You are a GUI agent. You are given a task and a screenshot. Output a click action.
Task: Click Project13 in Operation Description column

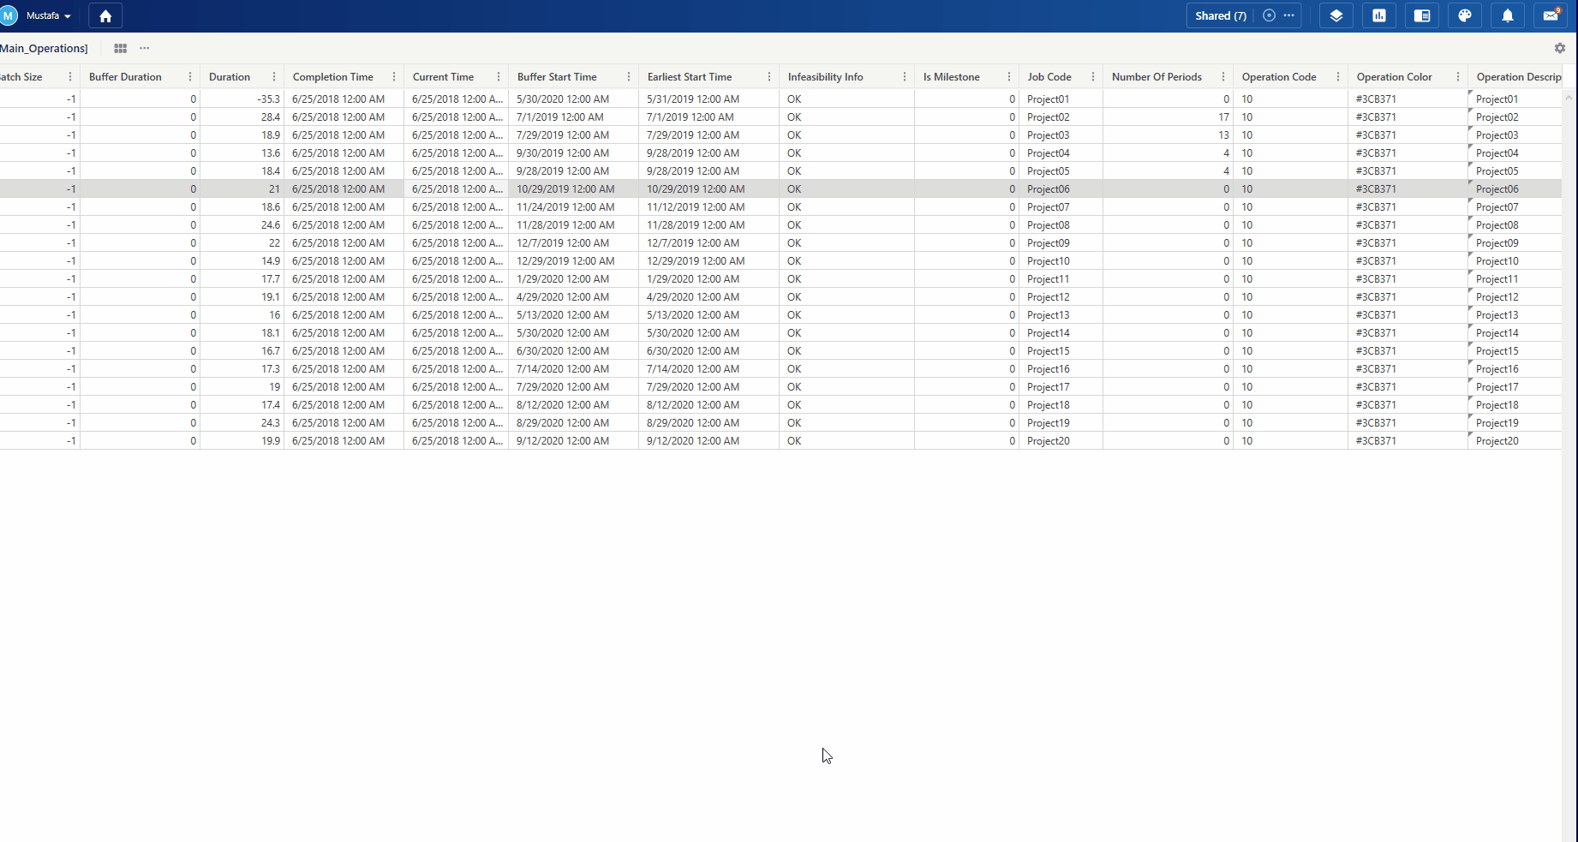[x=1515, y=315]
